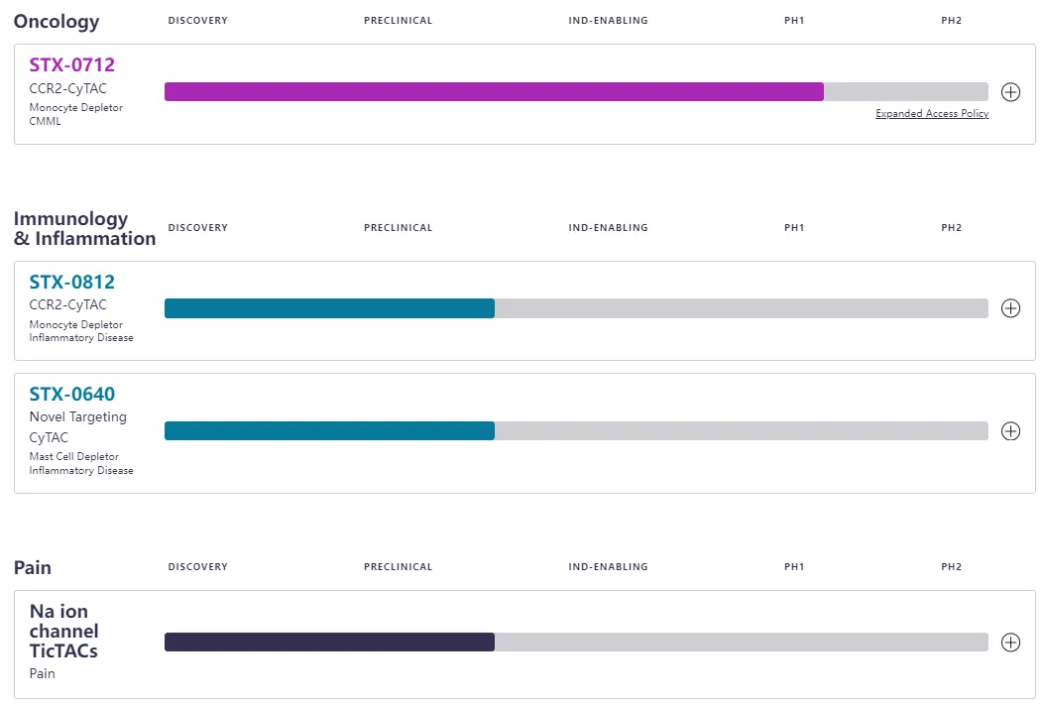This screenshot has height=704, width=1043.
Task: Click the plus icon for STX-0640
Action: 1010,431
